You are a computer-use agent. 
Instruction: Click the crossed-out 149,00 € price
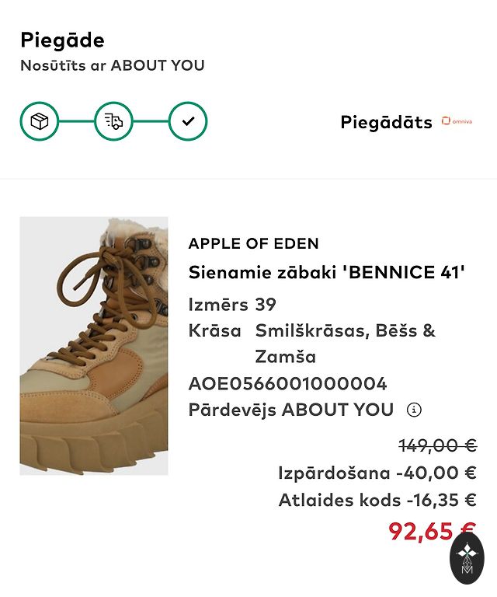click(437, 445)
